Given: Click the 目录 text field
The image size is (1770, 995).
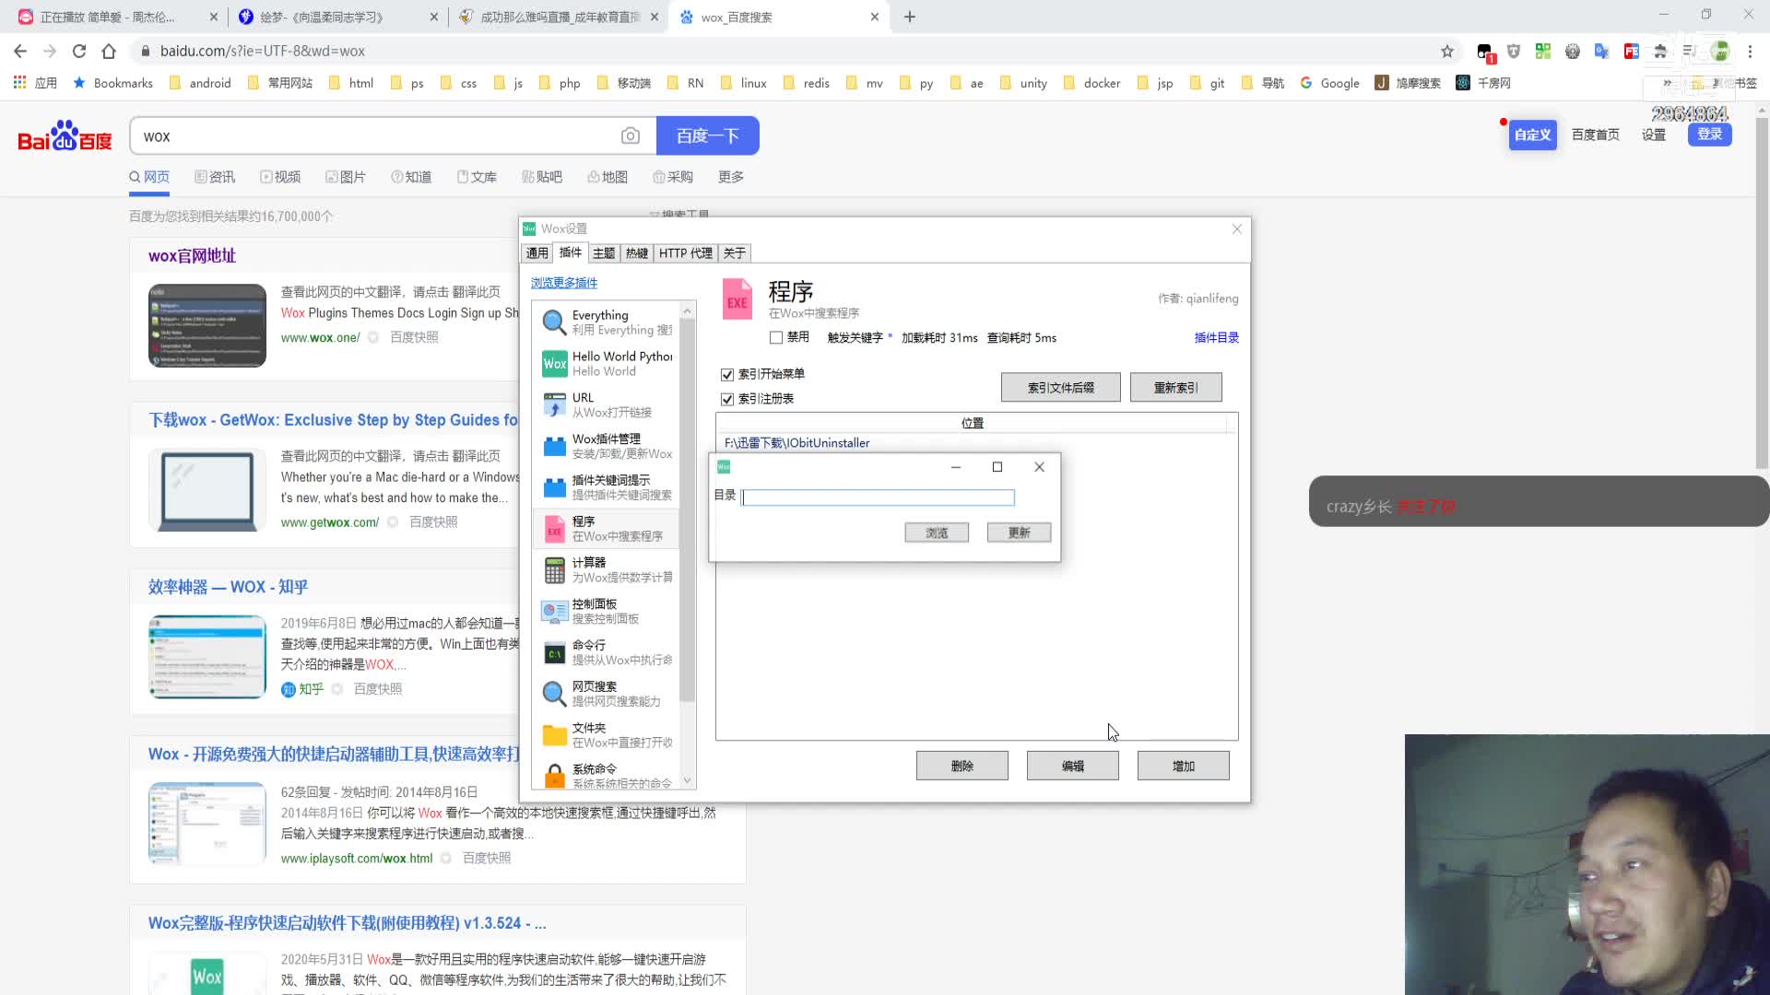Looking at the screenshot, I should point(878,497).
